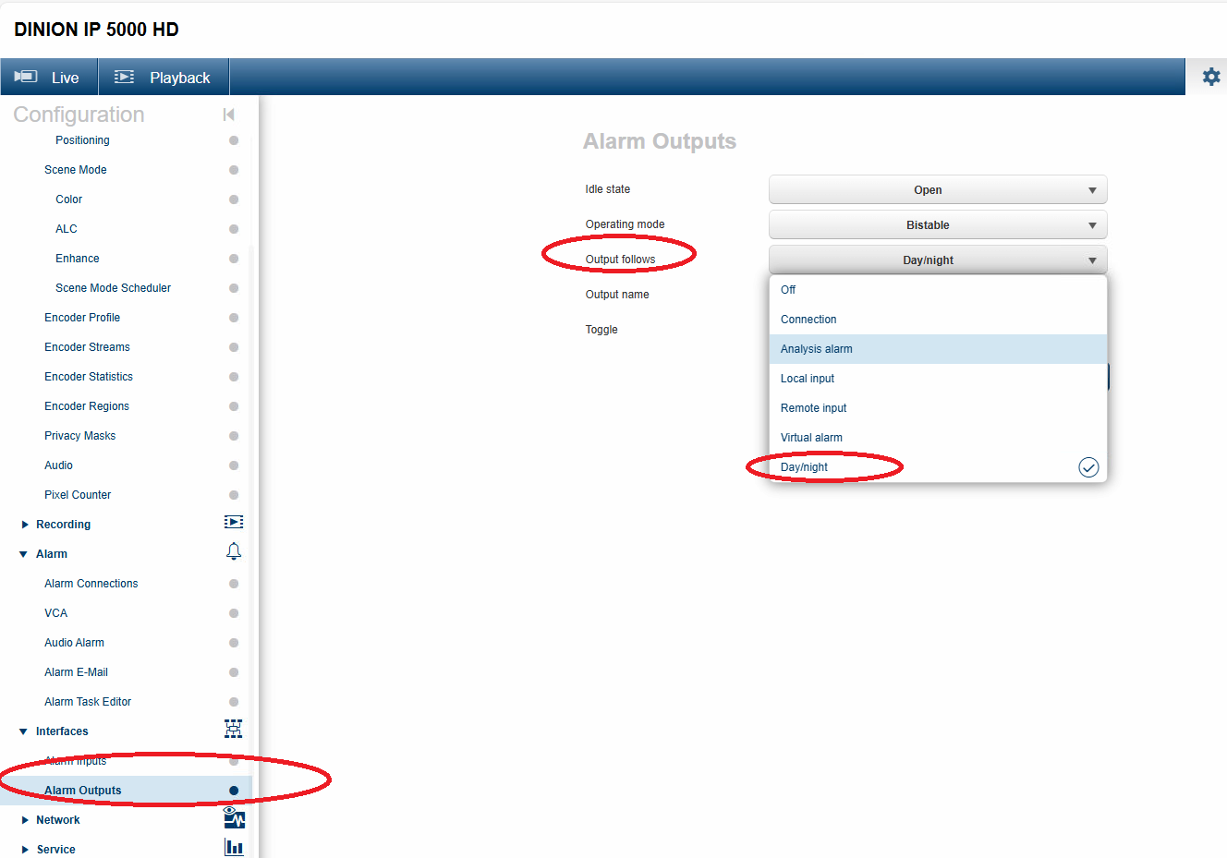Open the Idle state dropdown
Screen dimensions: 1227x858
coord(938,189)
